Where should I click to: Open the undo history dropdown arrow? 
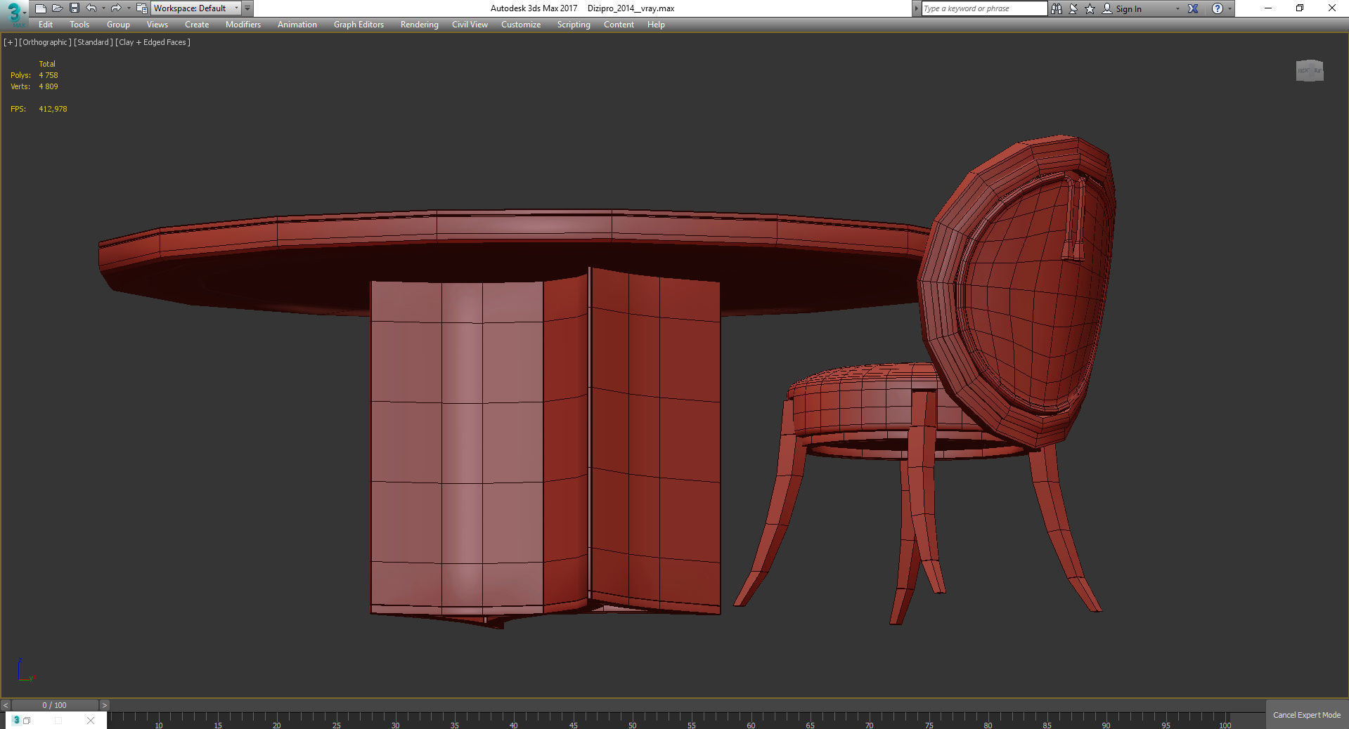pyautogui.click(x=103, y=8)
